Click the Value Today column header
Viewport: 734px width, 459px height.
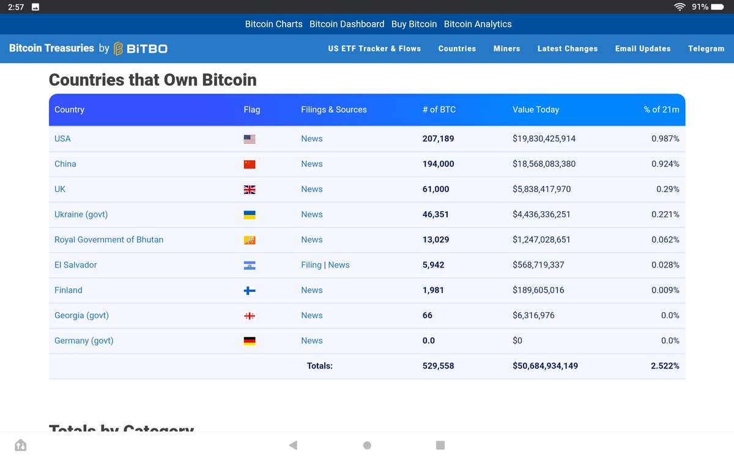[536, 110]
